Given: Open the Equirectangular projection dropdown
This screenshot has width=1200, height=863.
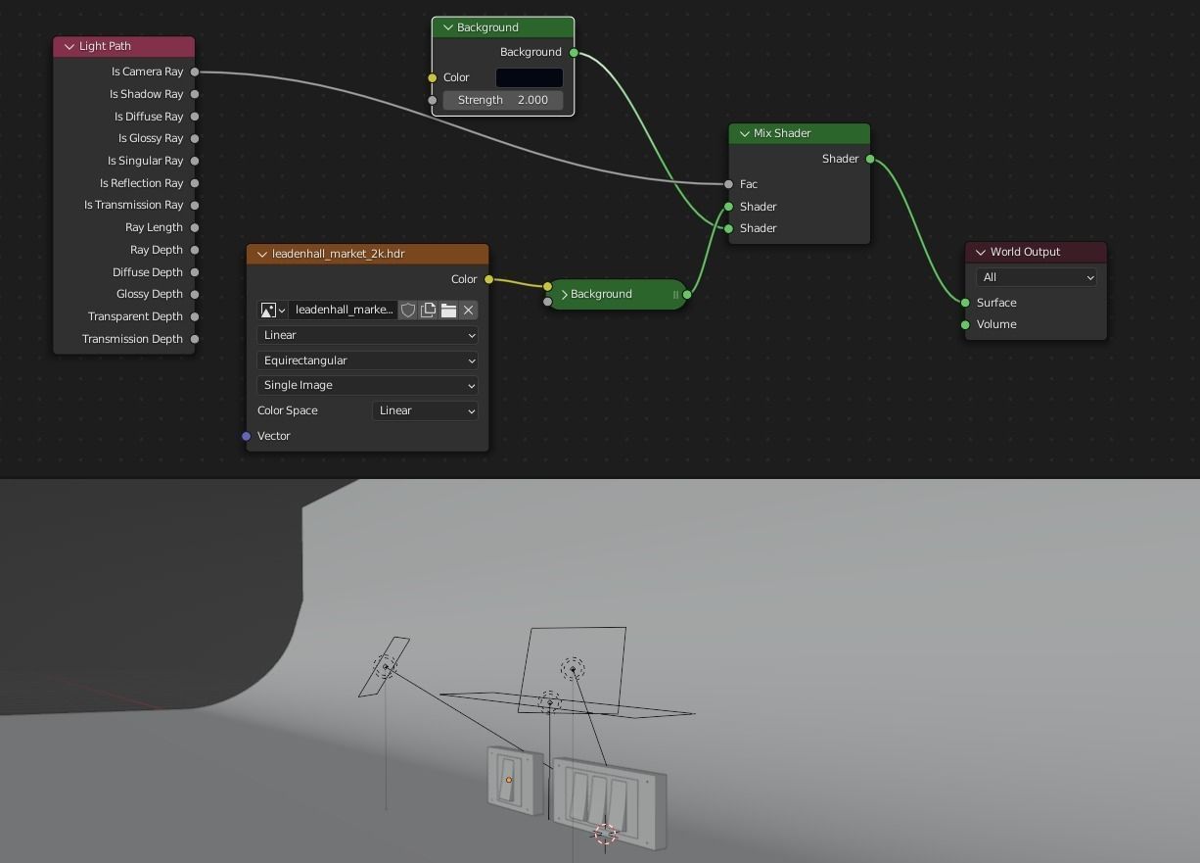Looking at the screenshot, I should click(367, 360).
